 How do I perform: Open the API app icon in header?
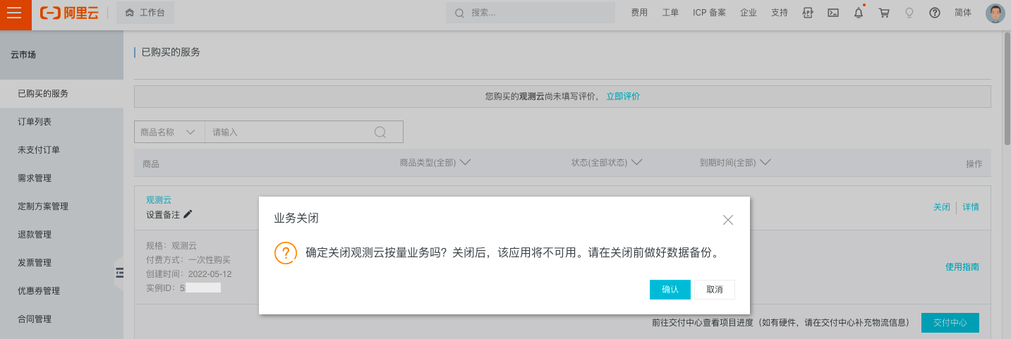809,13
